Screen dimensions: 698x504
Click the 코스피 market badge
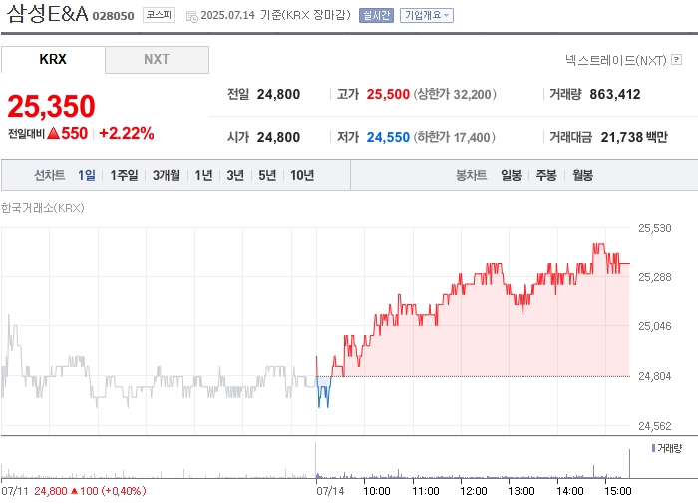(x=159, y=15)
